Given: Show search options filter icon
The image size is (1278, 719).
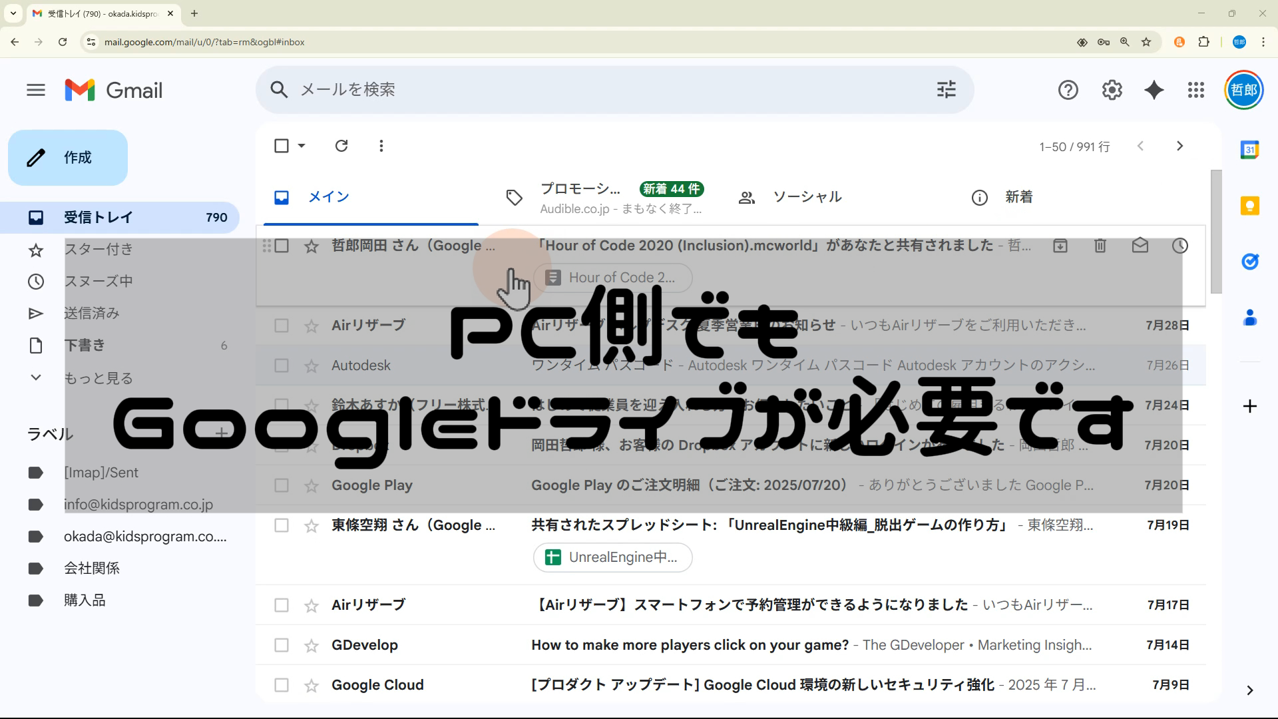Looking at the screenshot, I should pos(946,90).
